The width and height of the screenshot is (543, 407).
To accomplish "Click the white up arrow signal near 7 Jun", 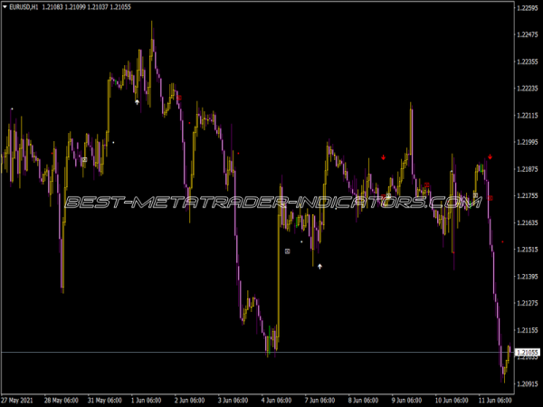I will coord(320,267).
